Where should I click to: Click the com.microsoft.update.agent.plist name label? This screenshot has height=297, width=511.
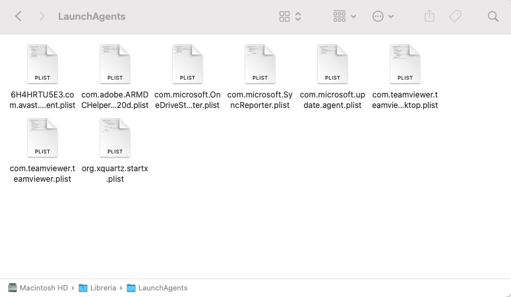333,100
